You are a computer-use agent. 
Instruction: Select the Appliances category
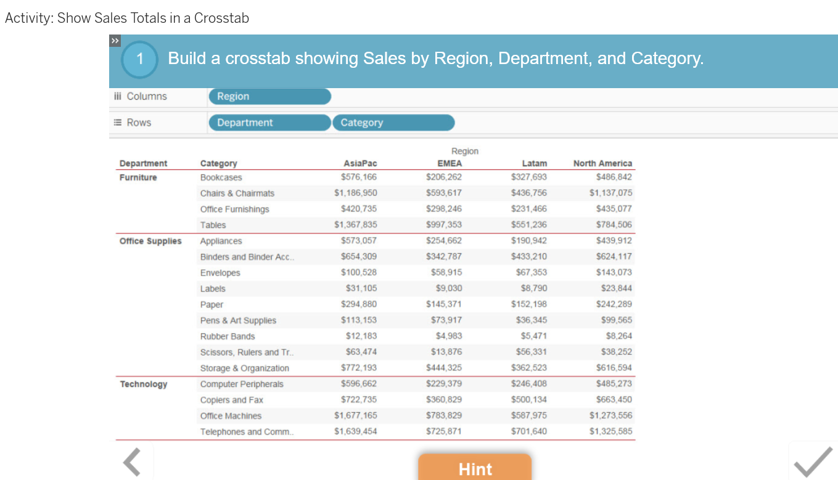pos(221,241)
